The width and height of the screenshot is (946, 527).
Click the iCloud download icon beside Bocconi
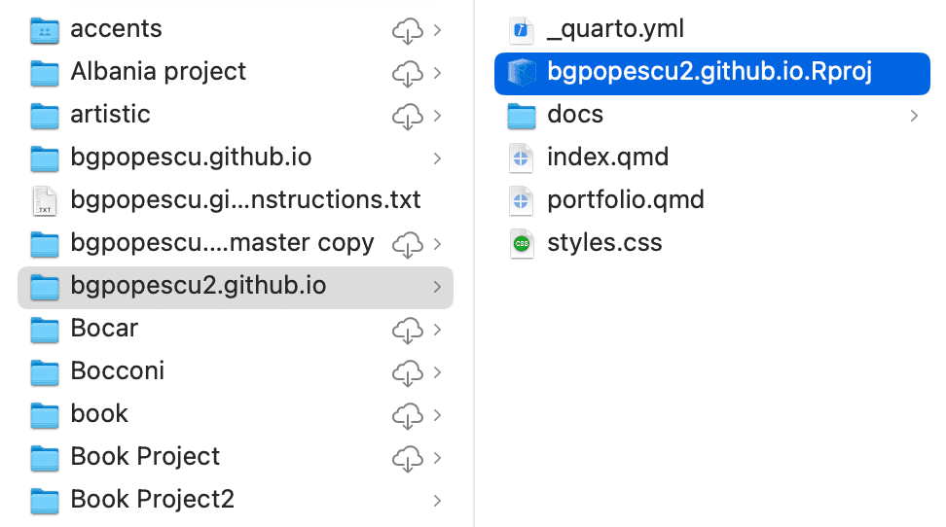pyautogui.click(x=406, y=371)
